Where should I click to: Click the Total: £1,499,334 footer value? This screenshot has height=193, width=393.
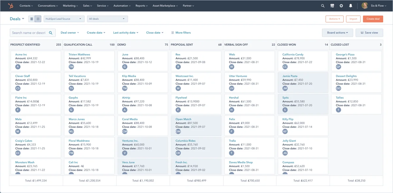[x=36, y=181]
